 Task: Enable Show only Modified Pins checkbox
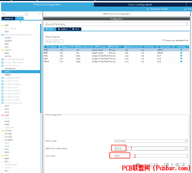(164, 40)
